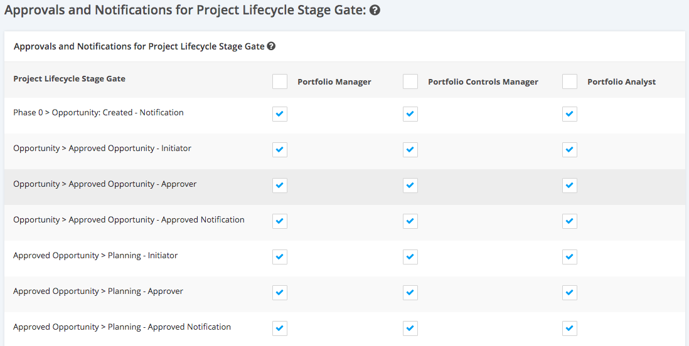Select all for Portfolio Controls Manager column
The height and width of the screenshot is (346, 689).
[410, 81]
